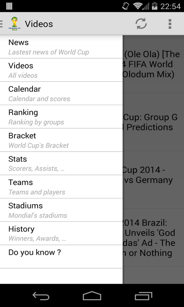This screenshot has width=184, height=307.
Task: Go to Ranking by groups
Action: pyautogui.click(x=61, y=117)
